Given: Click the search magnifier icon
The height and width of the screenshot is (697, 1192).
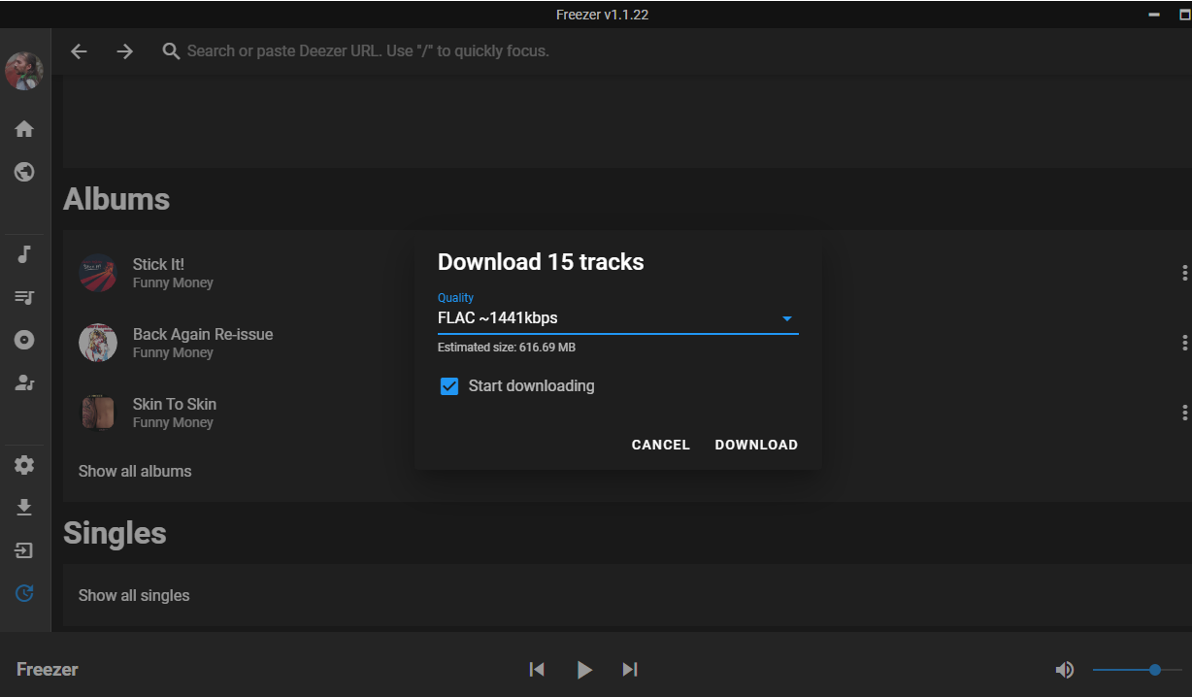Looking at the screenshot, I should point(171,51).
